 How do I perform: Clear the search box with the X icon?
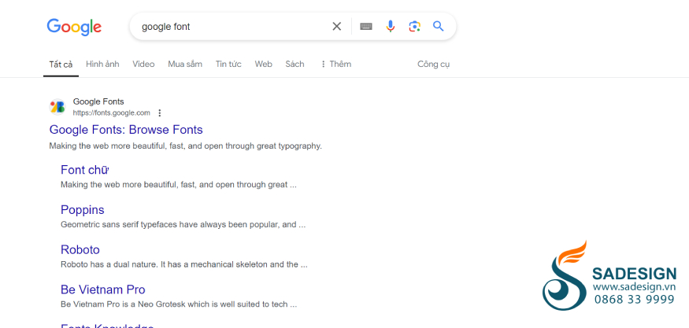point(336,26)
